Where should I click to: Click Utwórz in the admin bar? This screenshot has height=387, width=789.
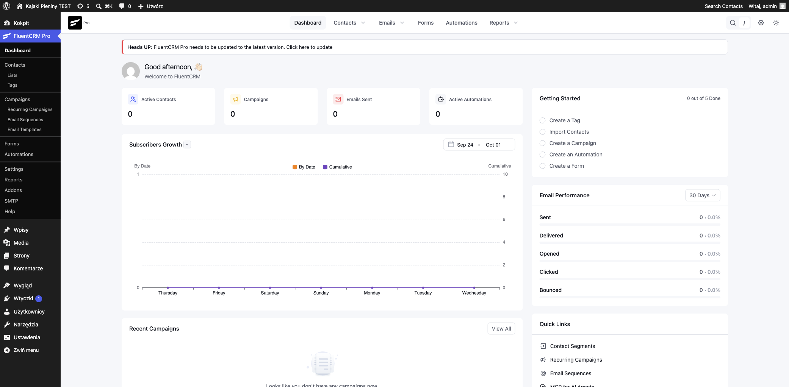151,6
